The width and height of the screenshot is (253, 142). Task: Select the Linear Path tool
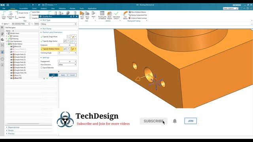[x=4, y=15]
